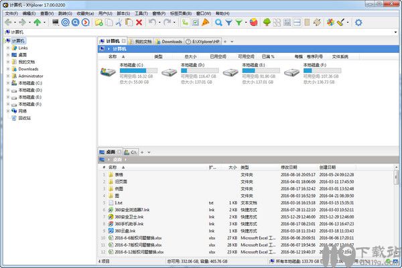402x268 pixels.
Task: Click the red circled arrow Go-to icon
Action: click(86, 23)
